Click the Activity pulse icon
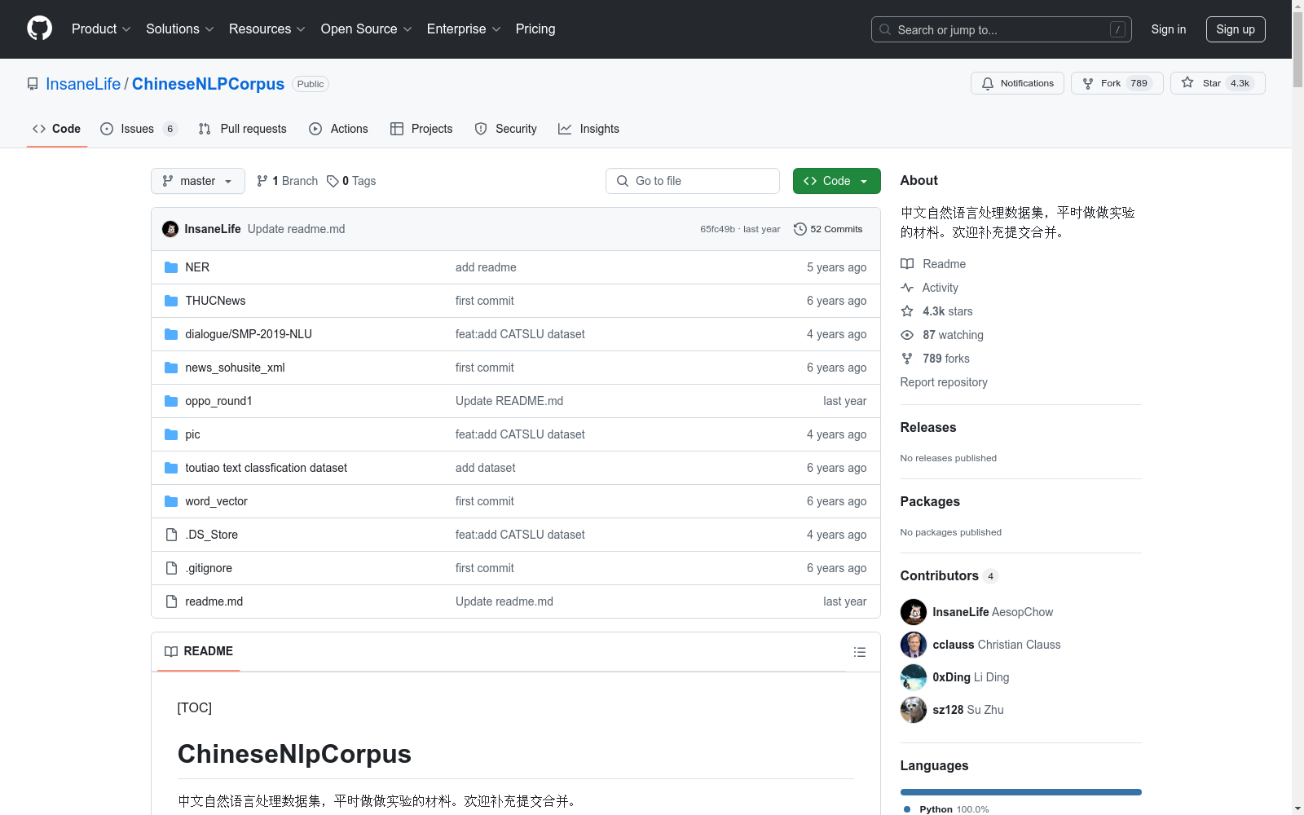The image size is (1304, 815). point(907,288)
